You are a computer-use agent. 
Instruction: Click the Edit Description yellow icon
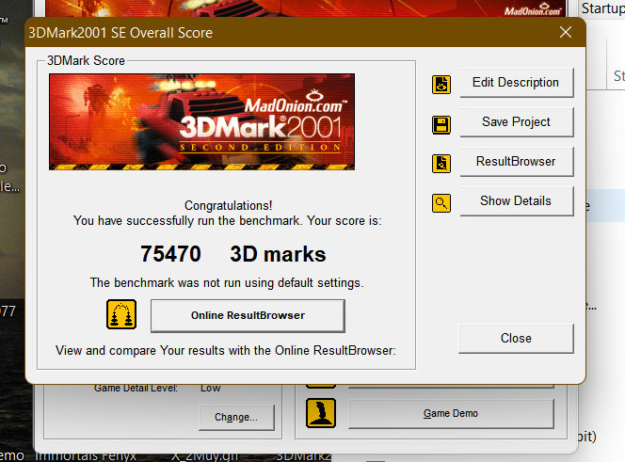(x=441, y=85)
